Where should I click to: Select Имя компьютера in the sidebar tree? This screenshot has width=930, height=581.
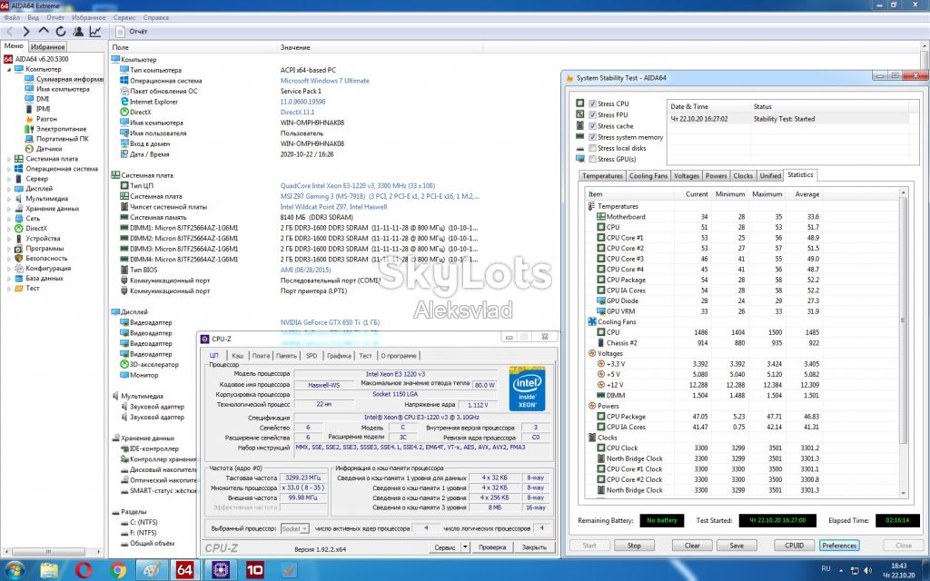63,89
